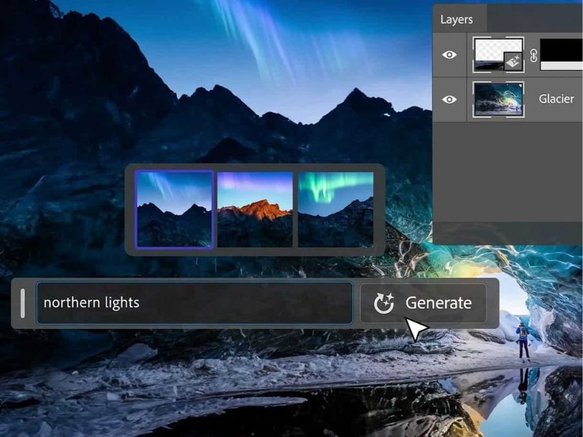
Task: Click the Glacier layer name to select it
Action: (556, 99)
